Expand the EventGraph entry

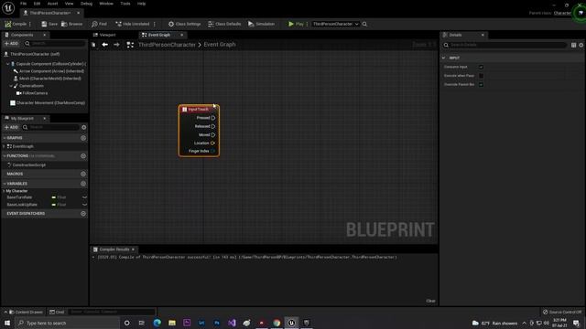click(4, 146)
